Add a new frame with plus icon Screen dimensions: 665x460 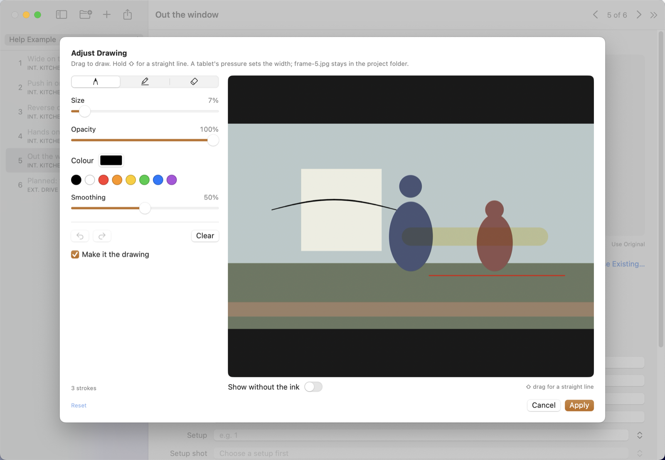tap(107, 15)
